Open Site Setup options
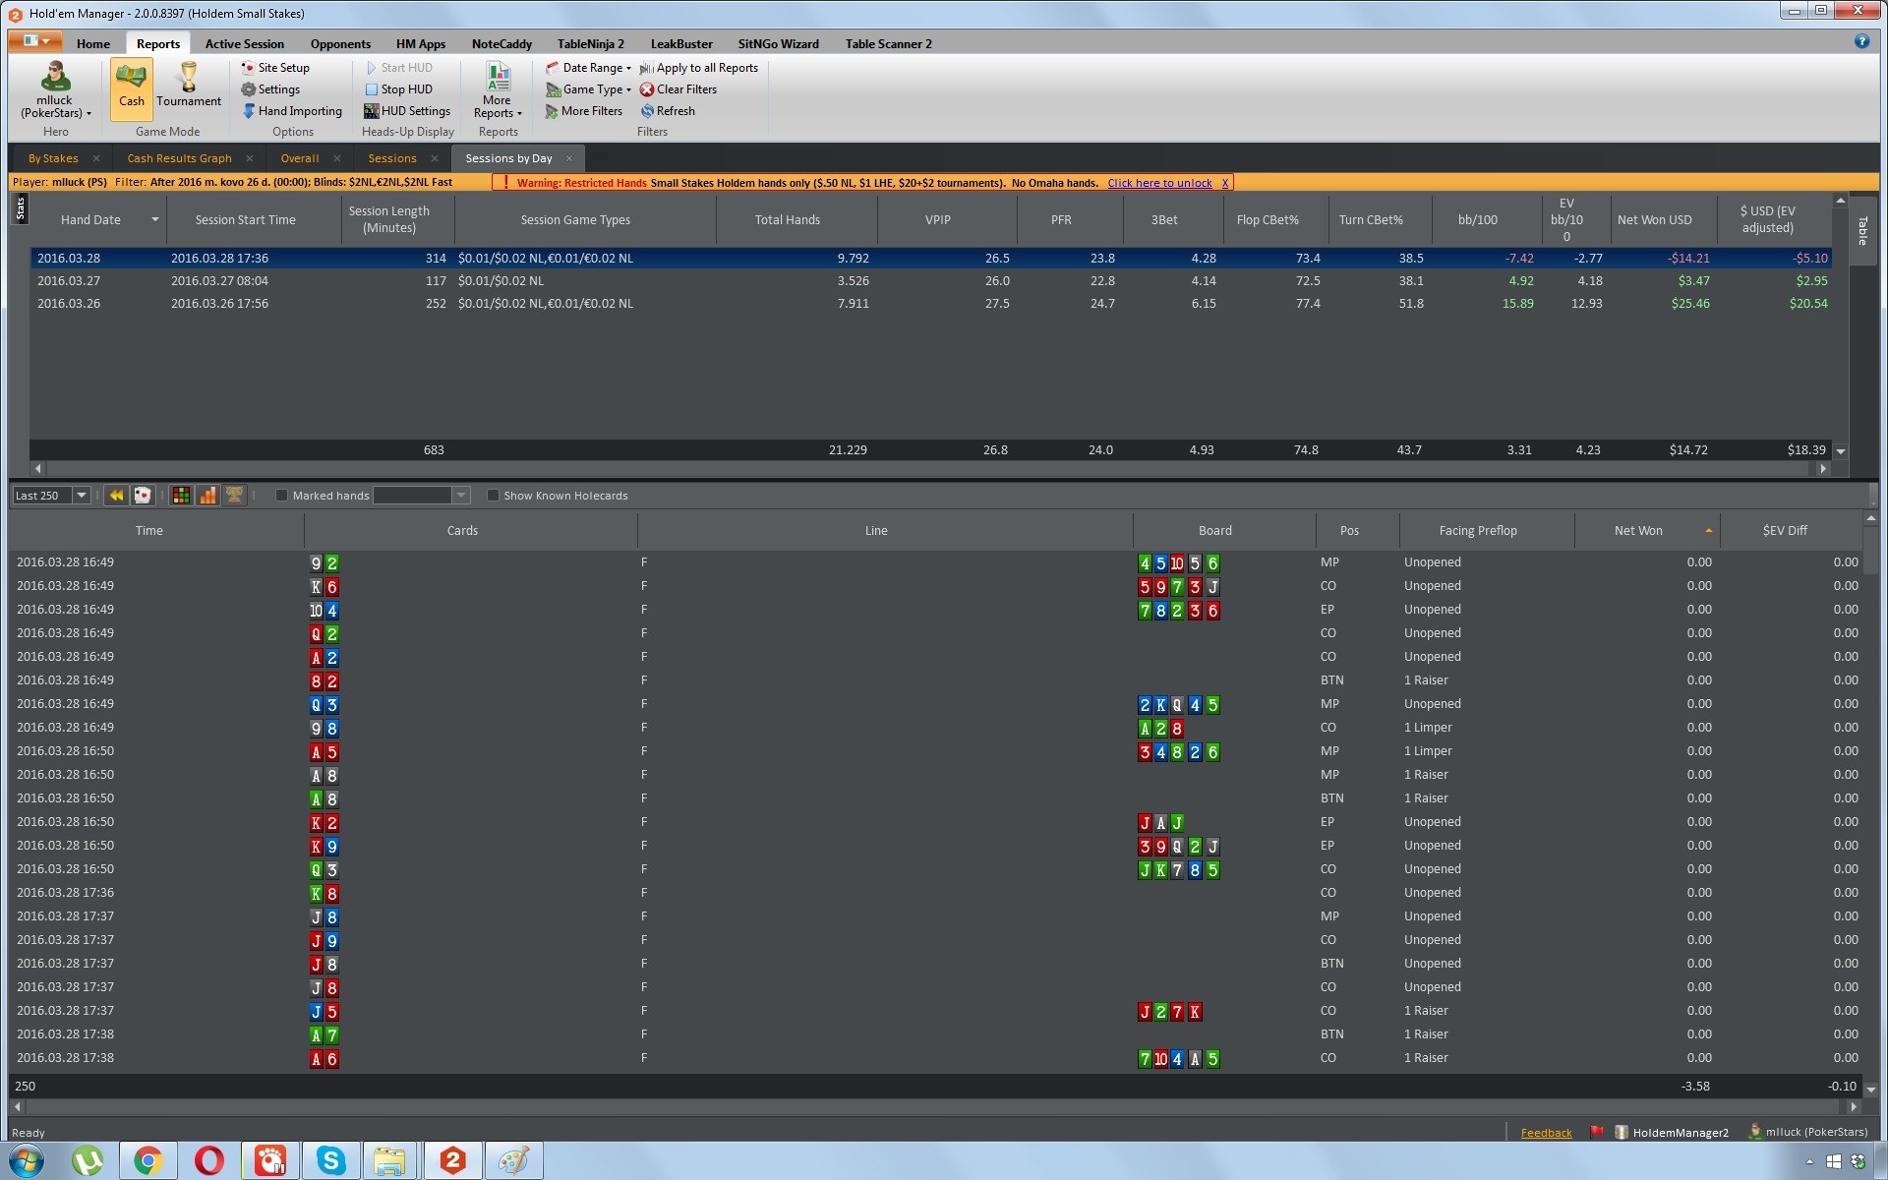 (x=275, y=68)
